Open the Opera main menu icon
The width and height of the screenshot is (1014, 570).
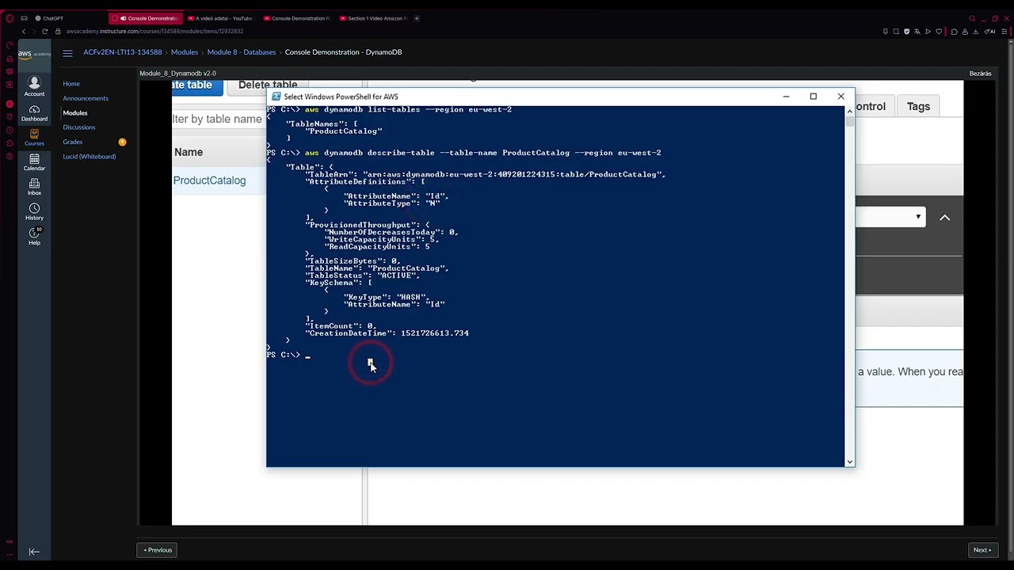pos(10,18)
